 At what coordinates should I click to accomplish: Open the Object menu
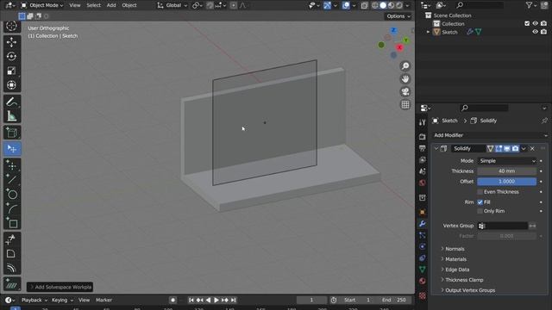pos(129,5)
